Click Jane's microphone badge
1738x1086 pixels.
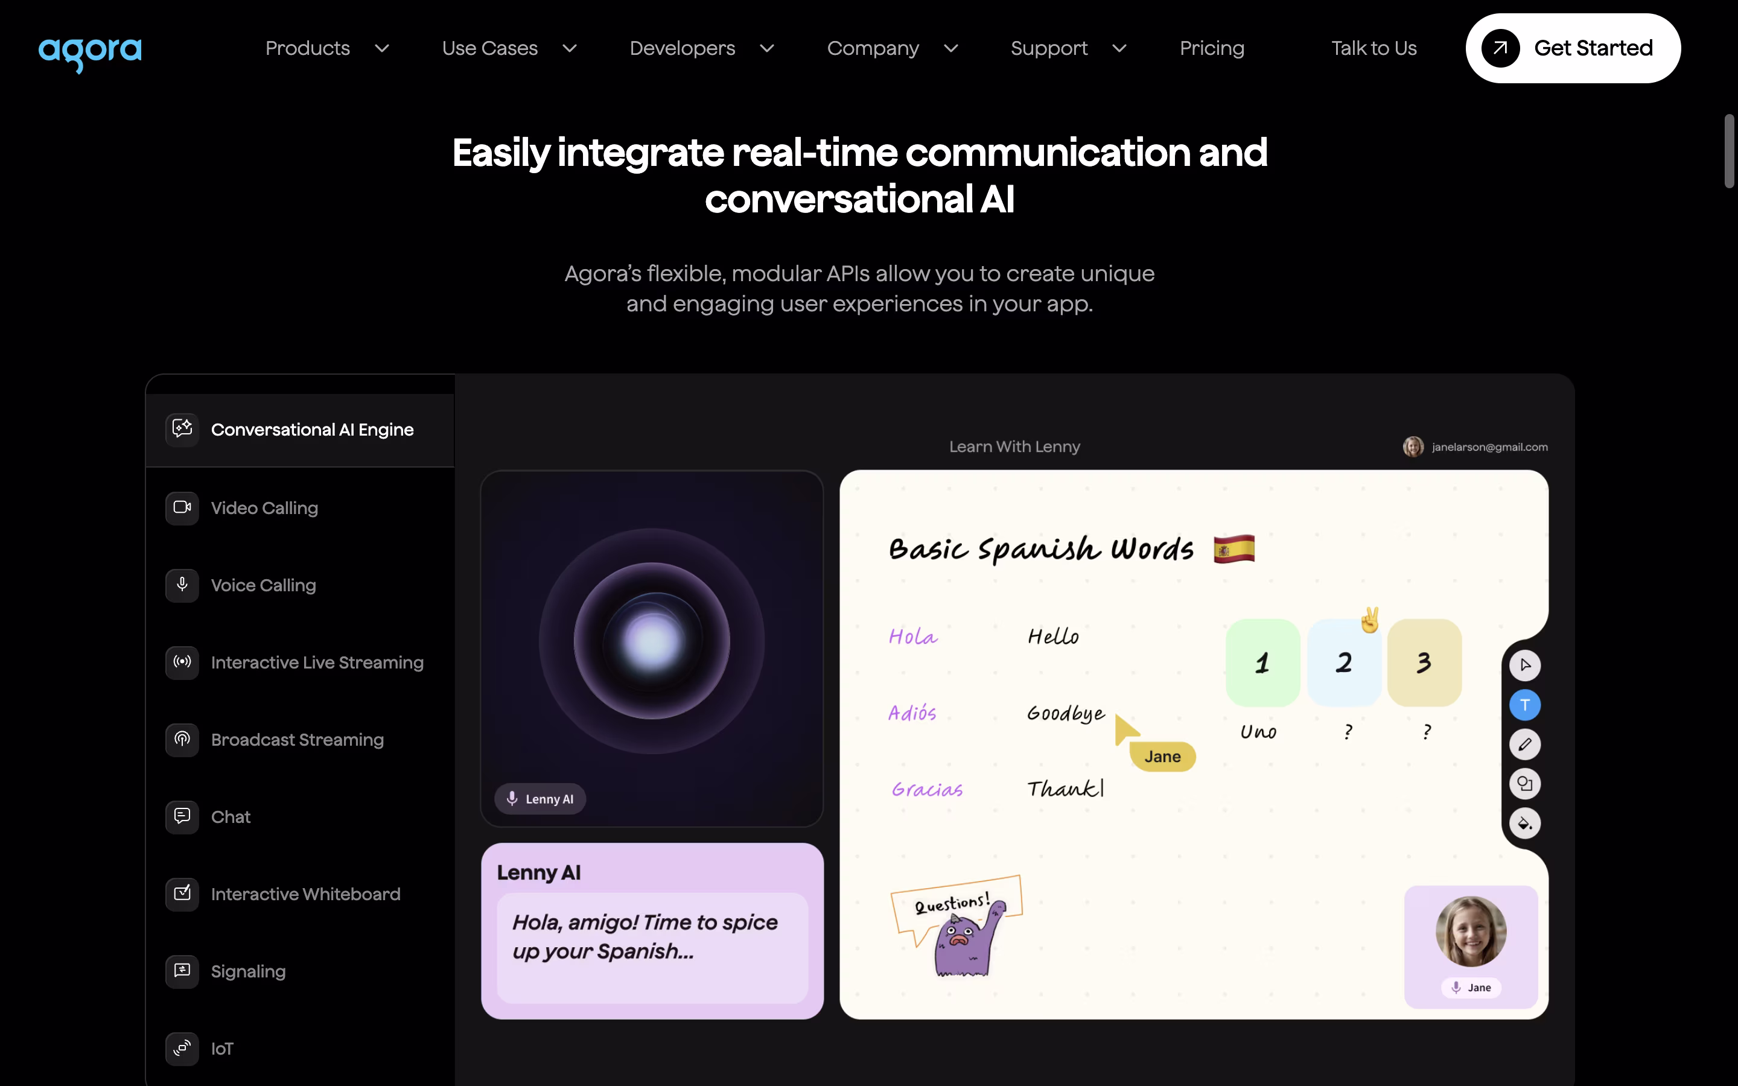1471,988
